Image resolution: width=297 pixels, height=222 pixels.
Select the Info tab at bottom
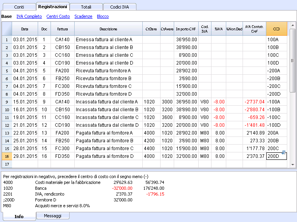point(19,216)
